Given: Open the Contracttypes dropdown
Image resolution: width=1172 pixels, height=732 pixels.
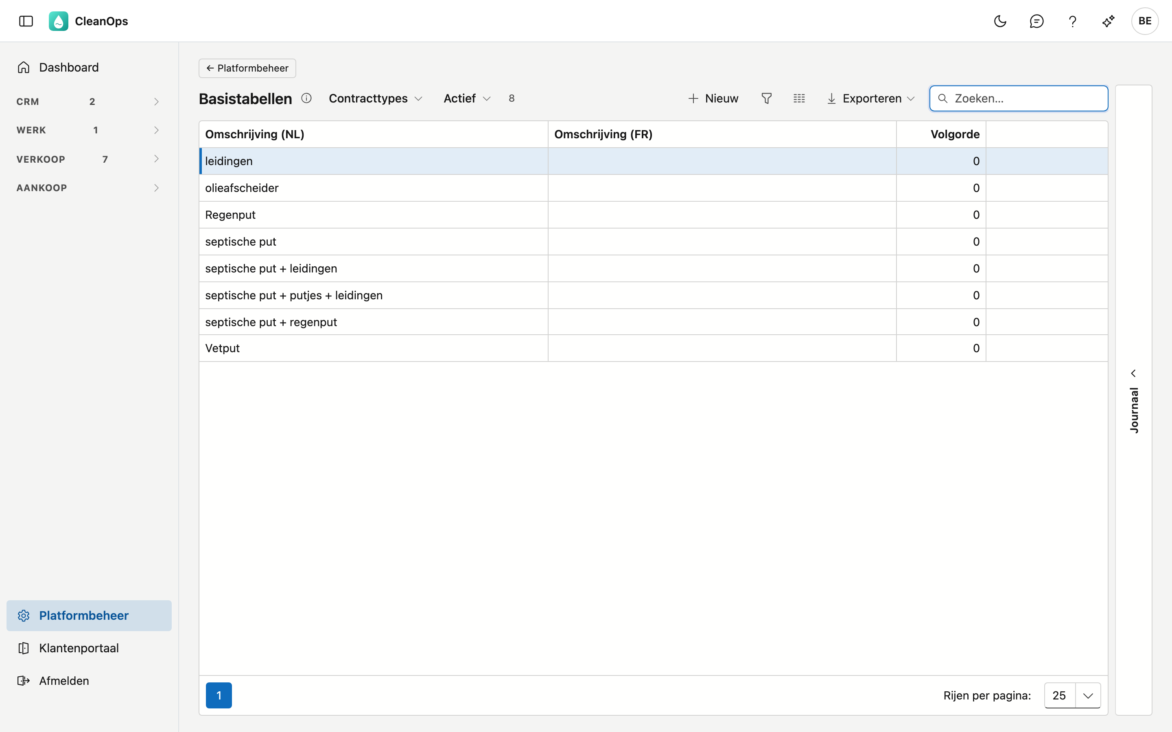Looking at the screenshot, I should pos(376,99).
